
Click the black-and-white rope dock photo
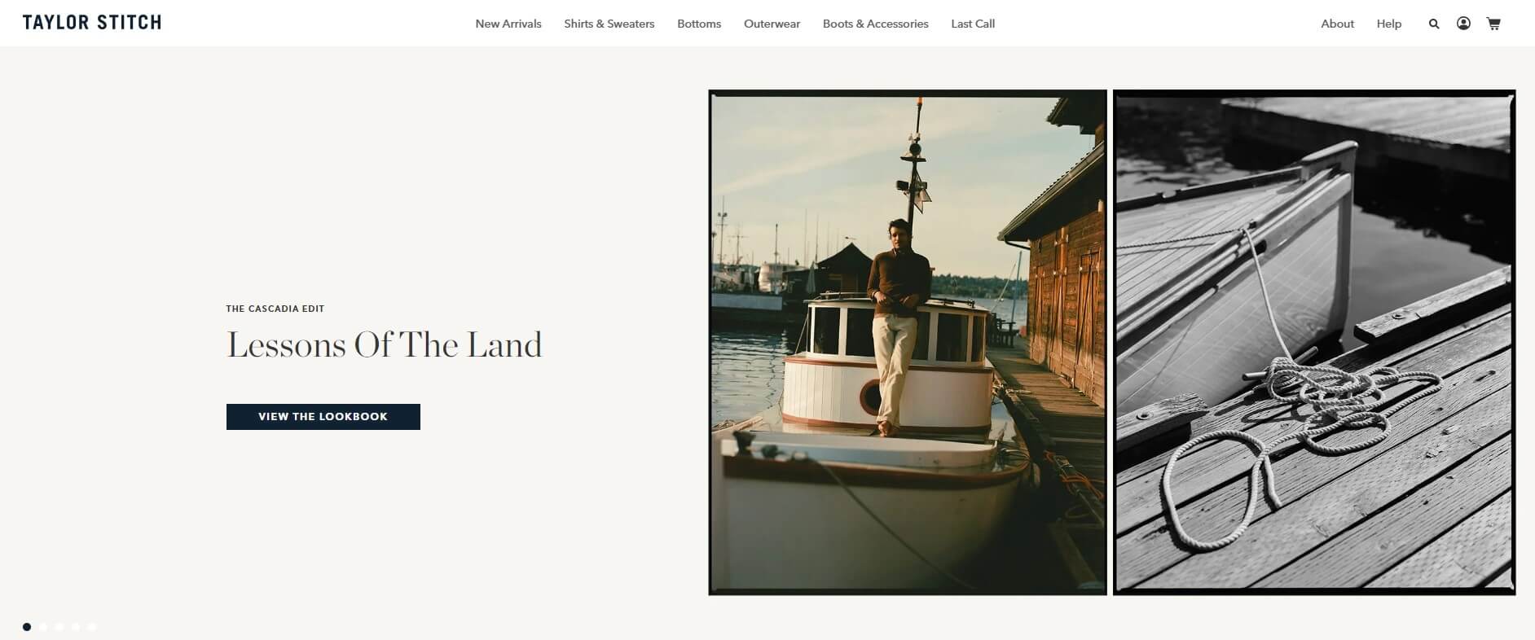pos(1314,342)
